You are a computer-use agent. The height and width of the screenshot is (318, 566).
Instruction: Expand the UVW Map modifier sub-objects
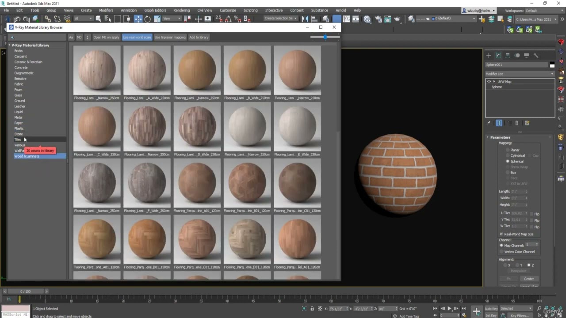[x=494, y=82]
